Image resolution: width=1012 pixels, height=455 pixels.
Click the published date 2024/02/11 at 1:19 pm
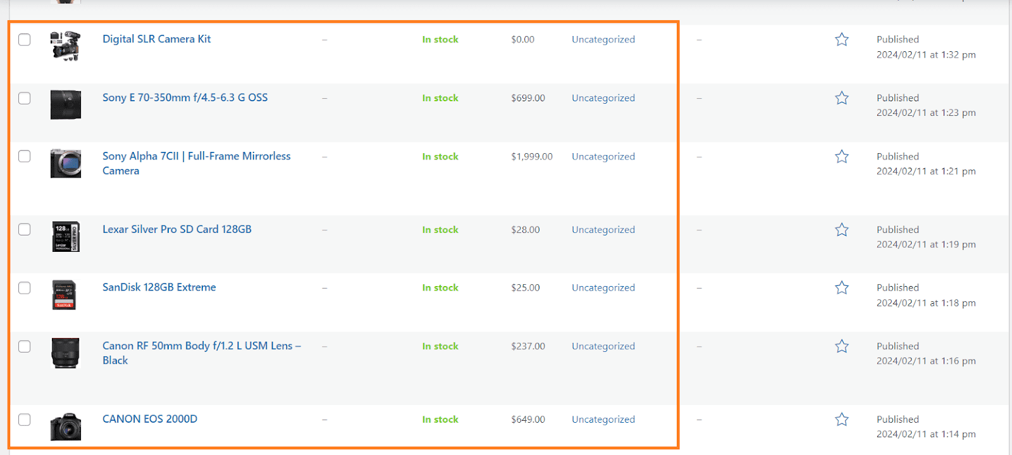point(926,244)
